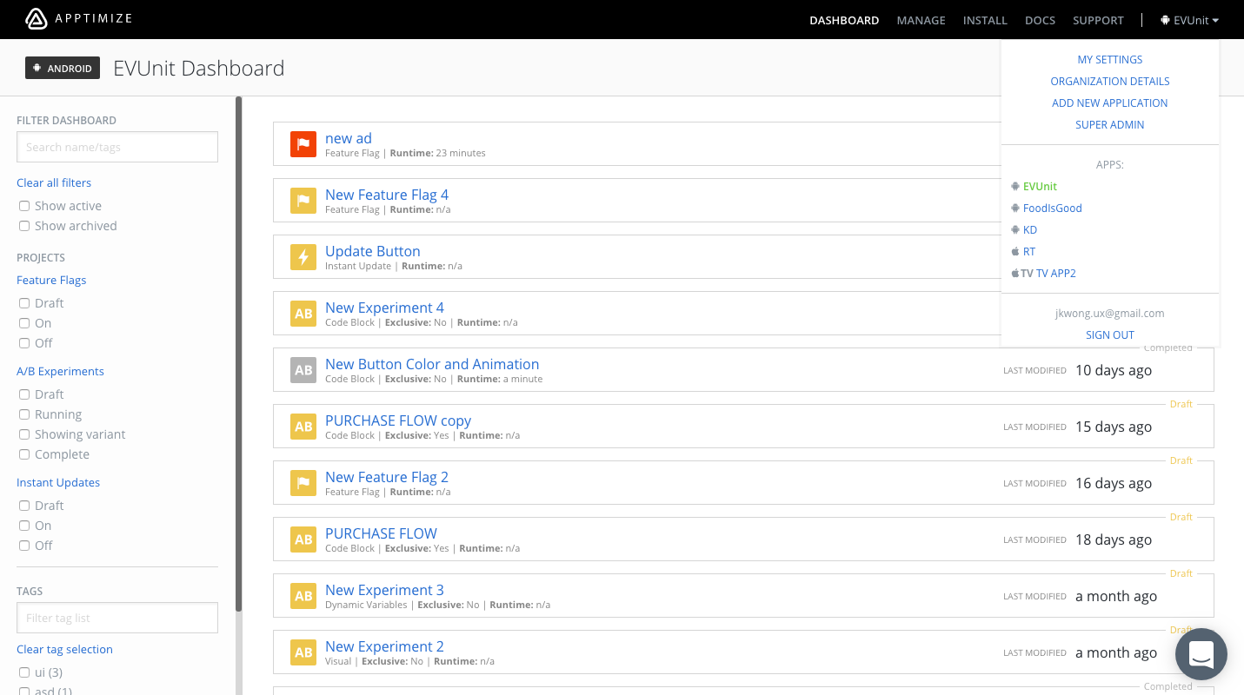
Task: Click the flag icon for New Feature Flag 2
Action: pos(303,483)
